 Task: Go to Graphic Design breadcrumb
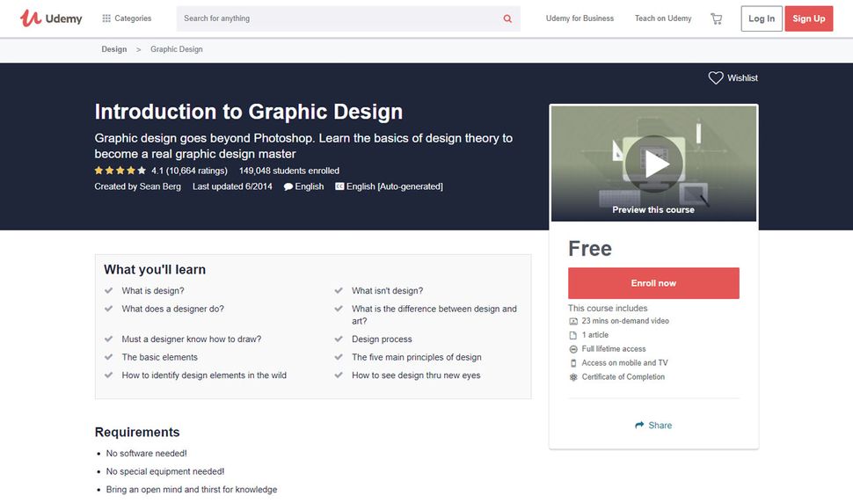[x=176, y=49]
